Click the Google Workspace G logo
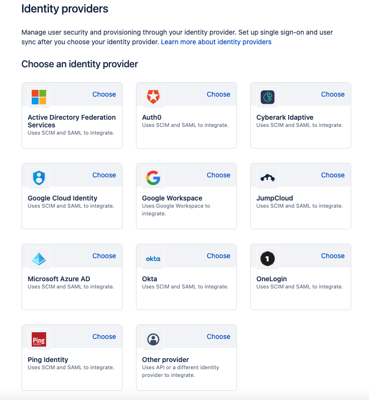Image resolution: width=369 pixels, height=400 pixels. (x=153, y=178)
